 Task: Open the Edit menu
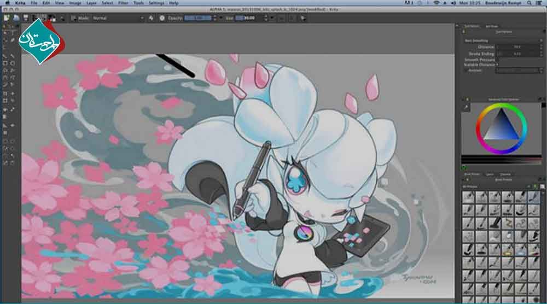(x=46, y=3)
